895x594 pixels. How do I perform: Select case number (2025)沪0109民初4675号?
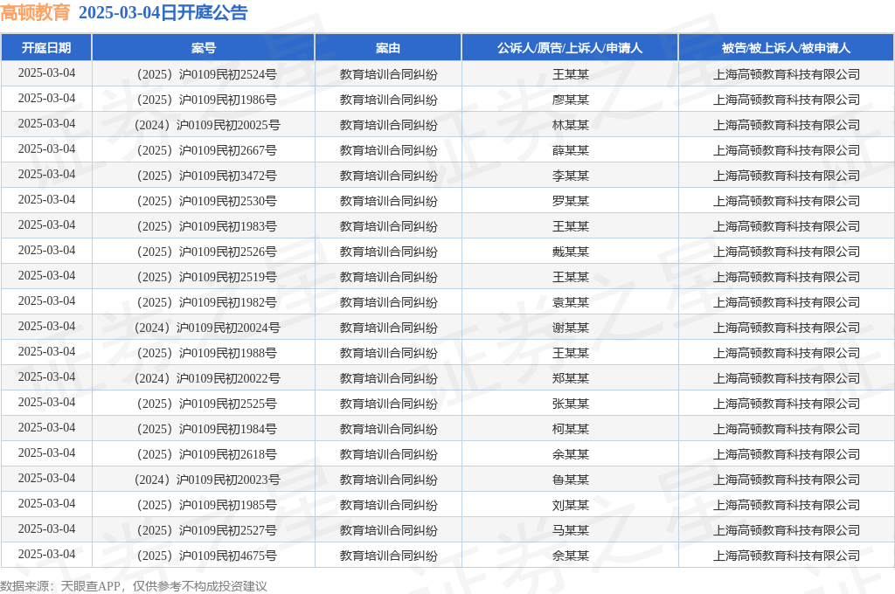pos(206,556)
